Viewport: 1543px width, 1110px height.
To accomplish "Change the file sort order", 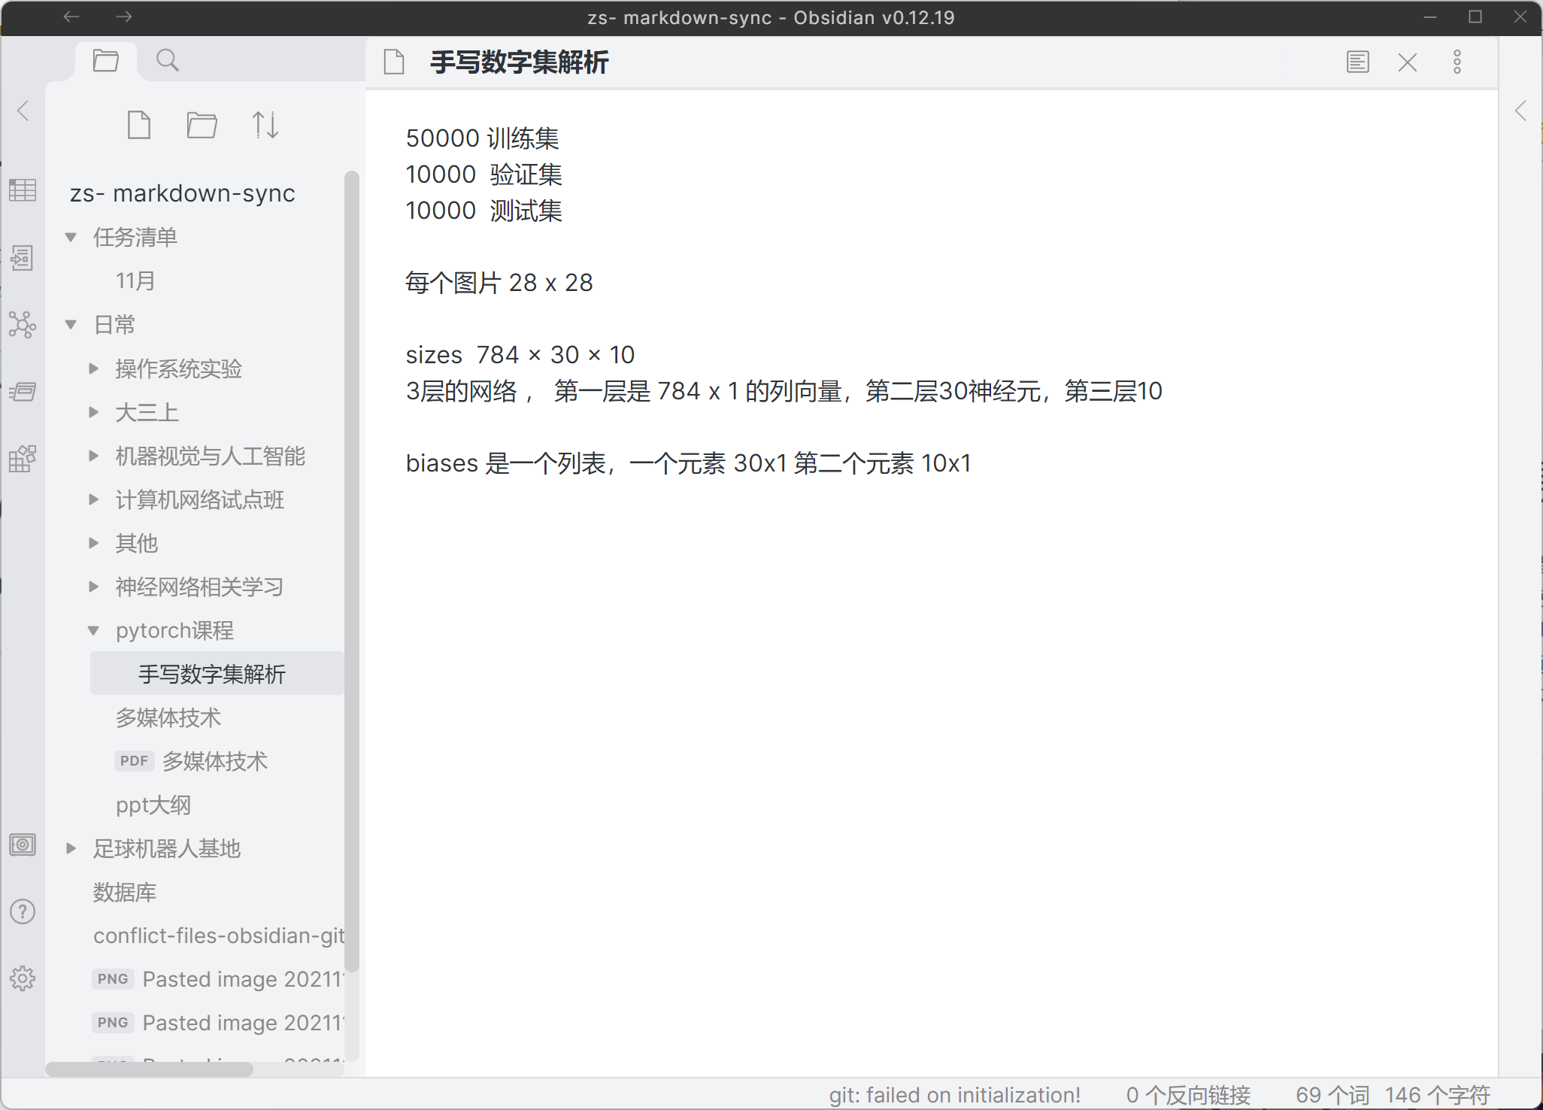I will click(x=265, y=125).
